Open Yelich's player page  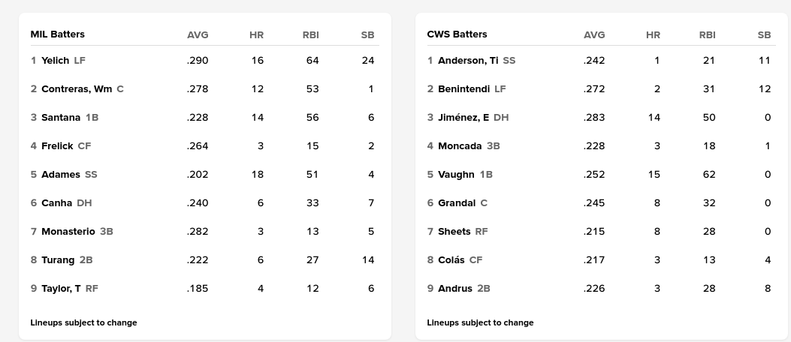pos(55,61)
